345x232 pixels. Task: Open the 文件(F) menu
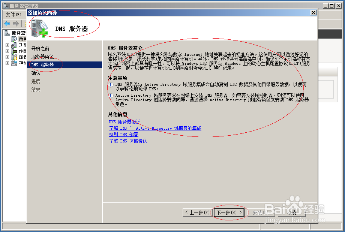(14, 14)
